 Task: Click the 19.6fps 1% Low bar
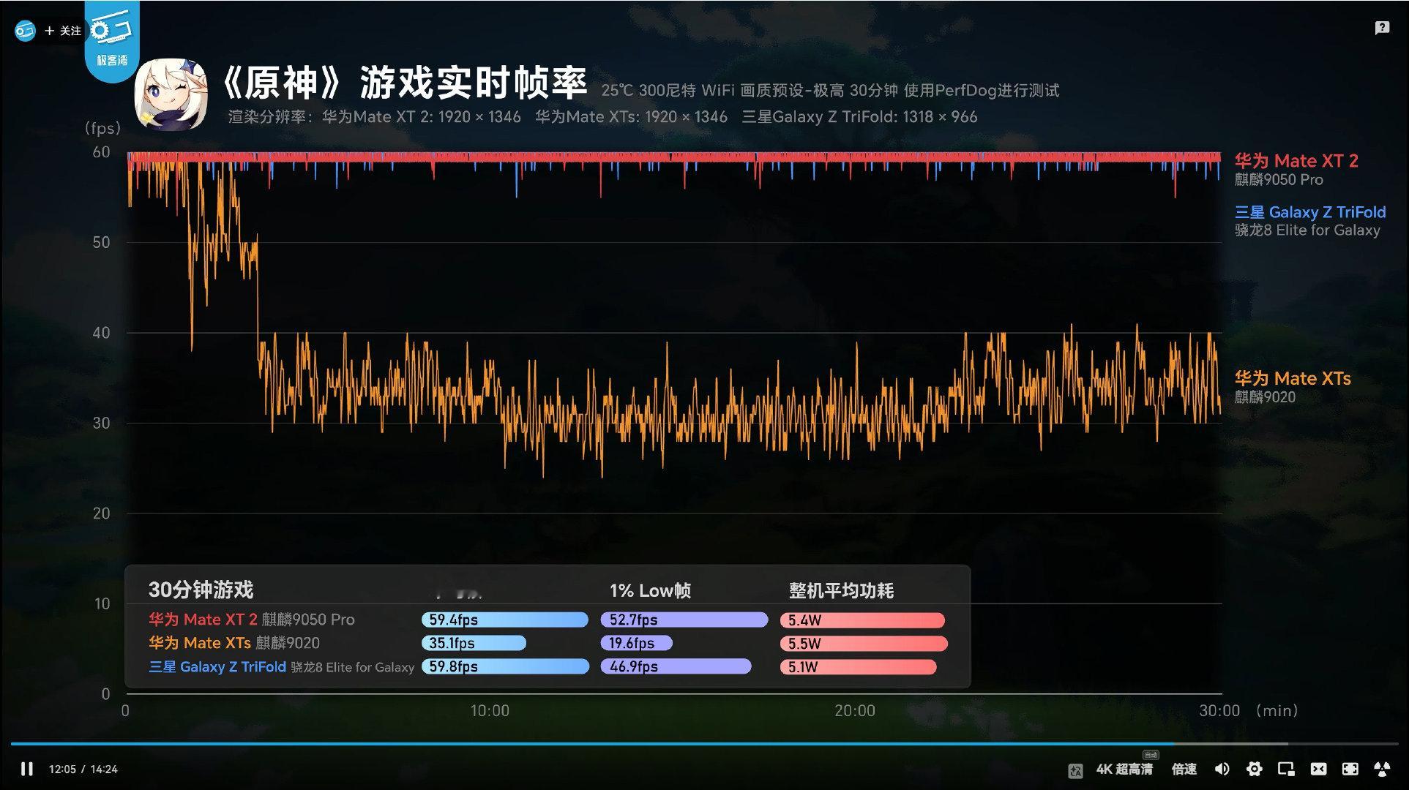(x=637, y=644)
